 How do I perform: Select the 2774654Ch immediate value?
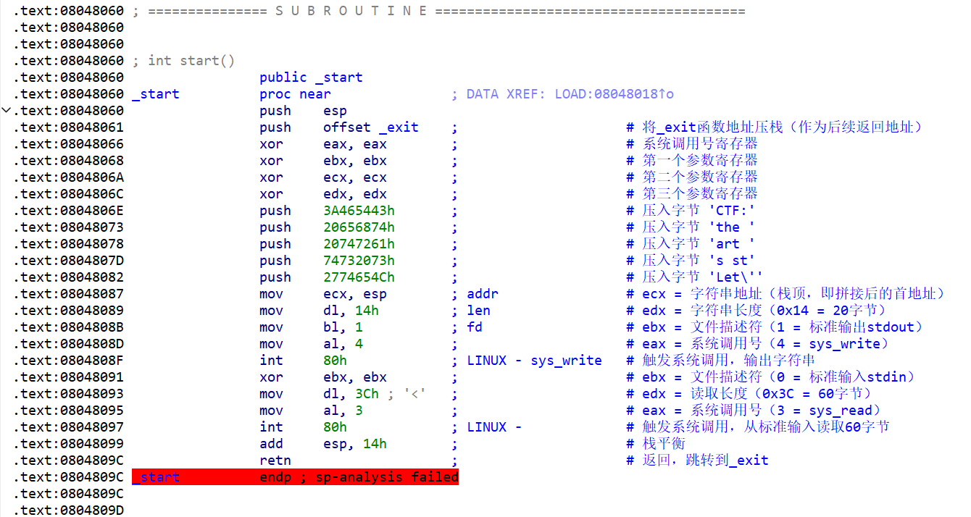pos(359,277)
